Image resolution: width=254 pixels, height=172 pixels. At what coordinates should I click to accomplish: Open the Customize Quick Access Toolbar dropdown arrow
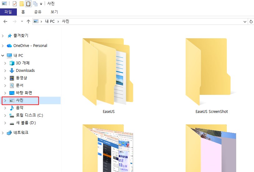(x=41, y=4)
